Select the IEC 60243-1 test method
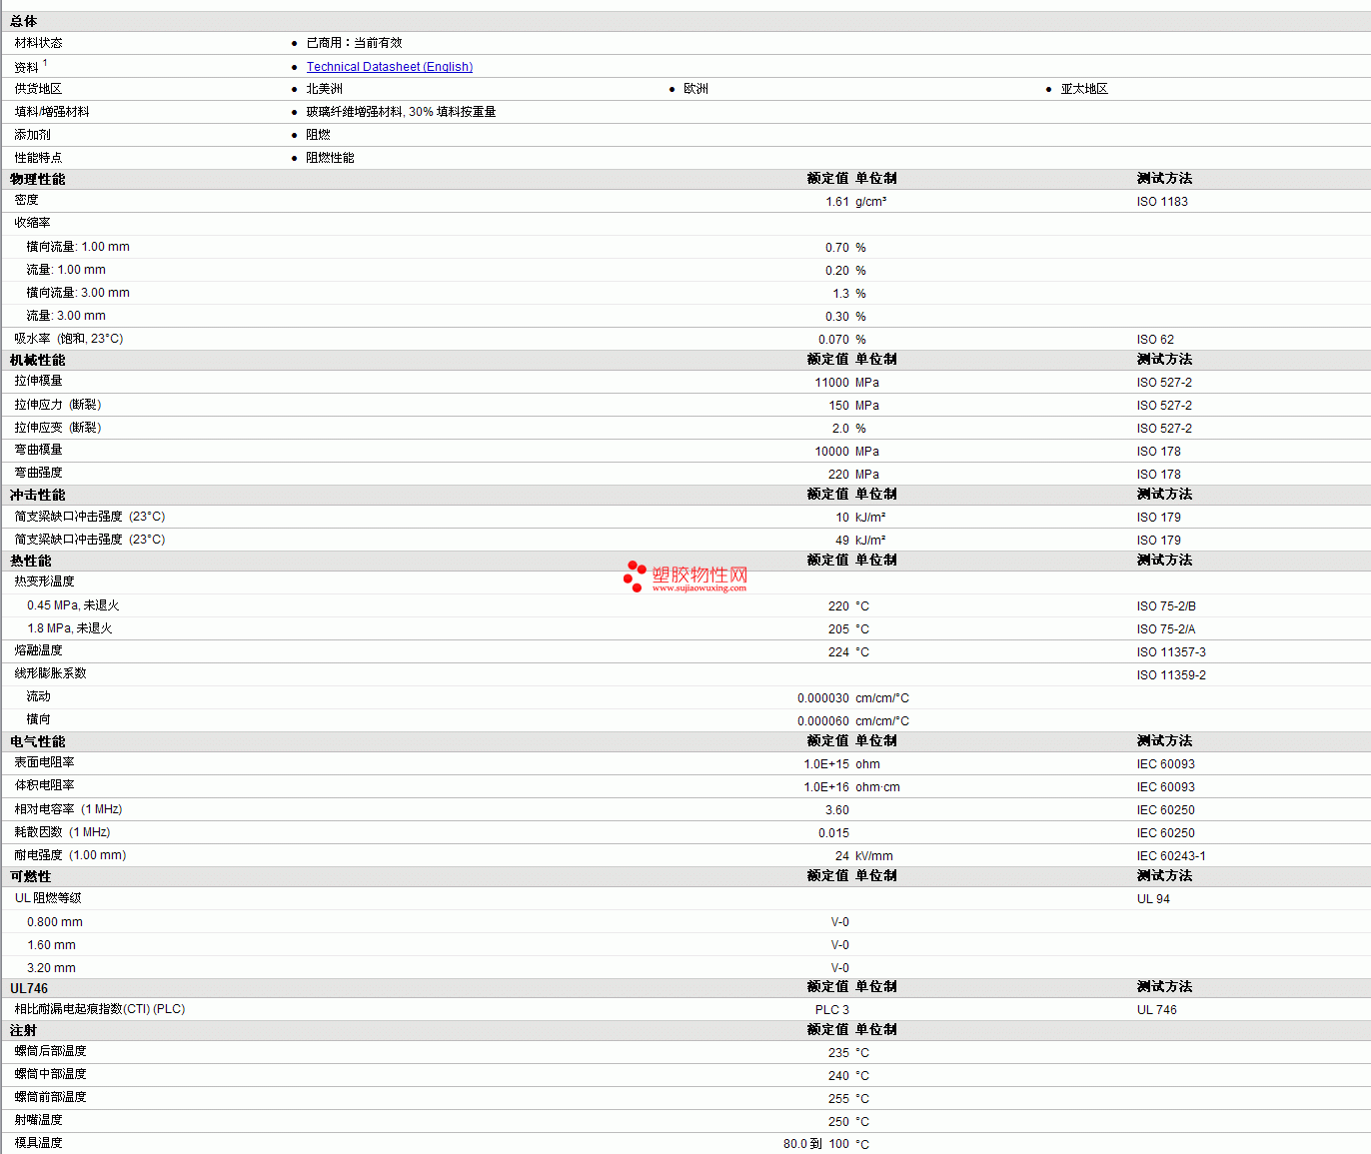1371x1154 pixels. coord(1171,856)
